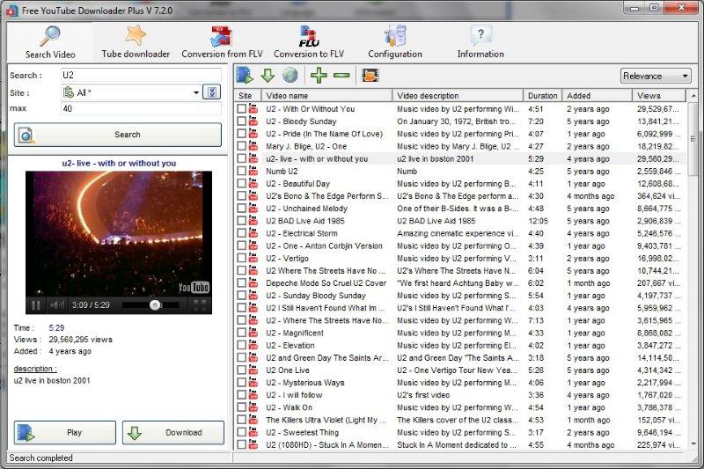The image size is (704, 469).
Task: Click the Search text input field
Action: pos(141,76)
